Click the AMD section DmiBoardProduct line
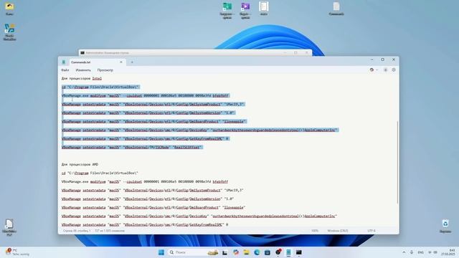Image resolution: width=459 pixels, height=258 pixels. point(153,207)
